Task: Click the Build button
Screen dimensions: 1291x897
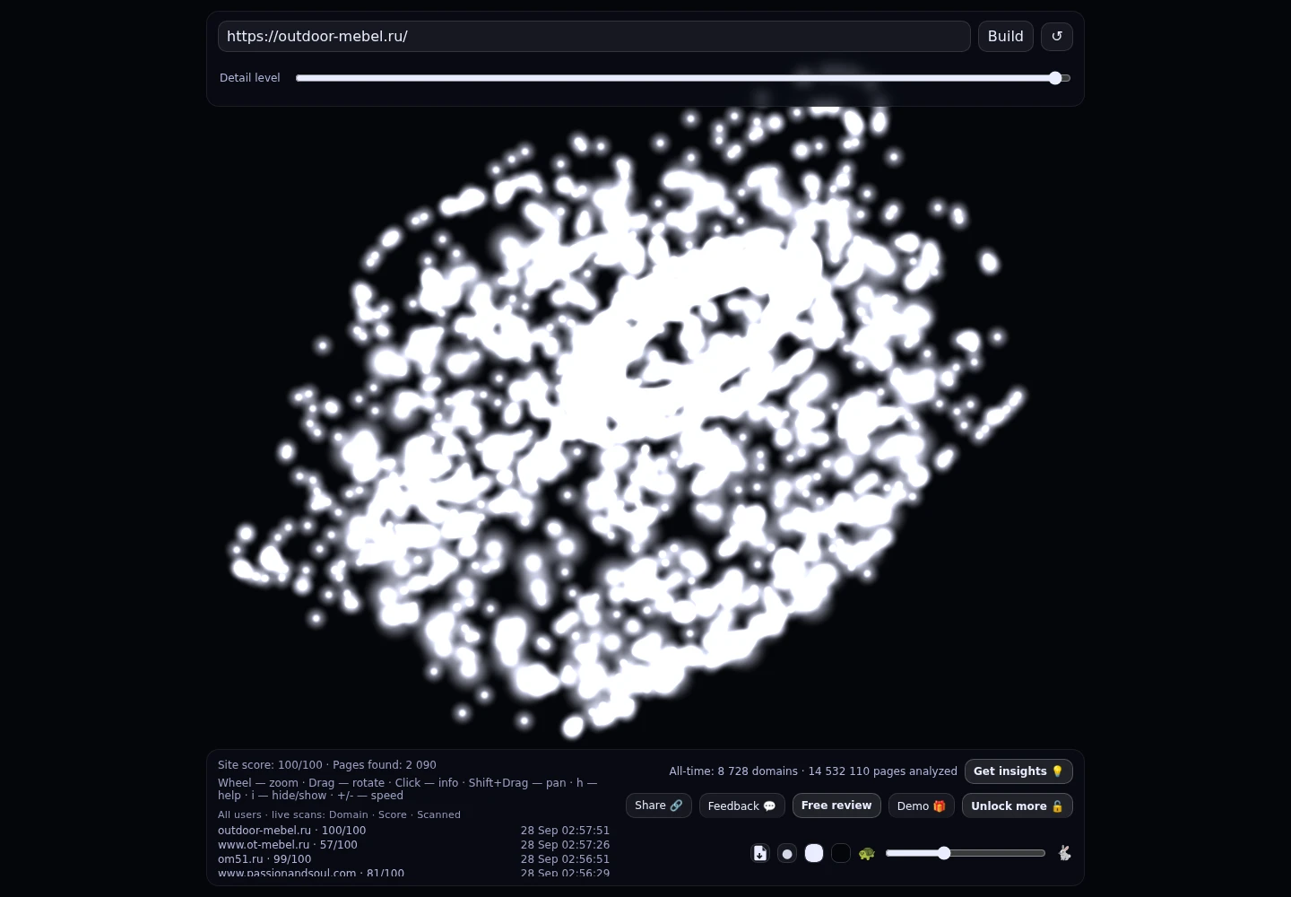Action: click(x=1006, y=37)
